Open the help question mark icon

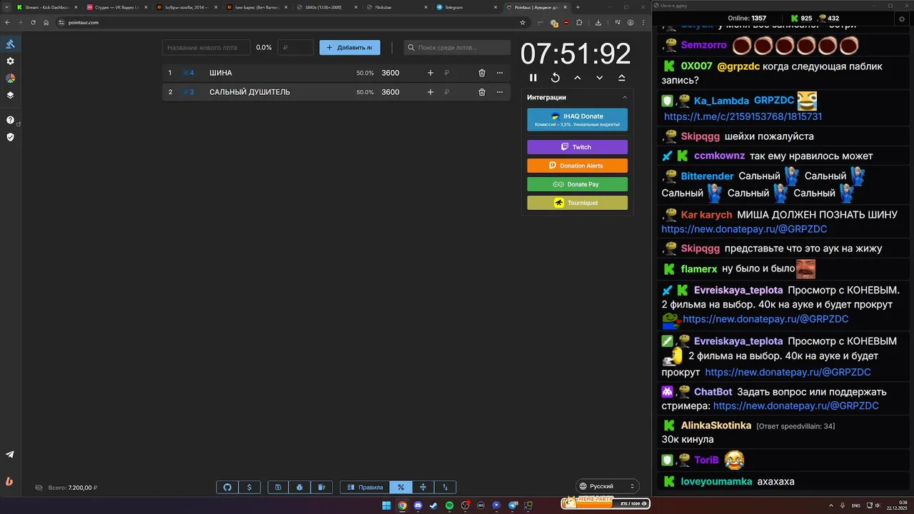click(x=10, y=120)
